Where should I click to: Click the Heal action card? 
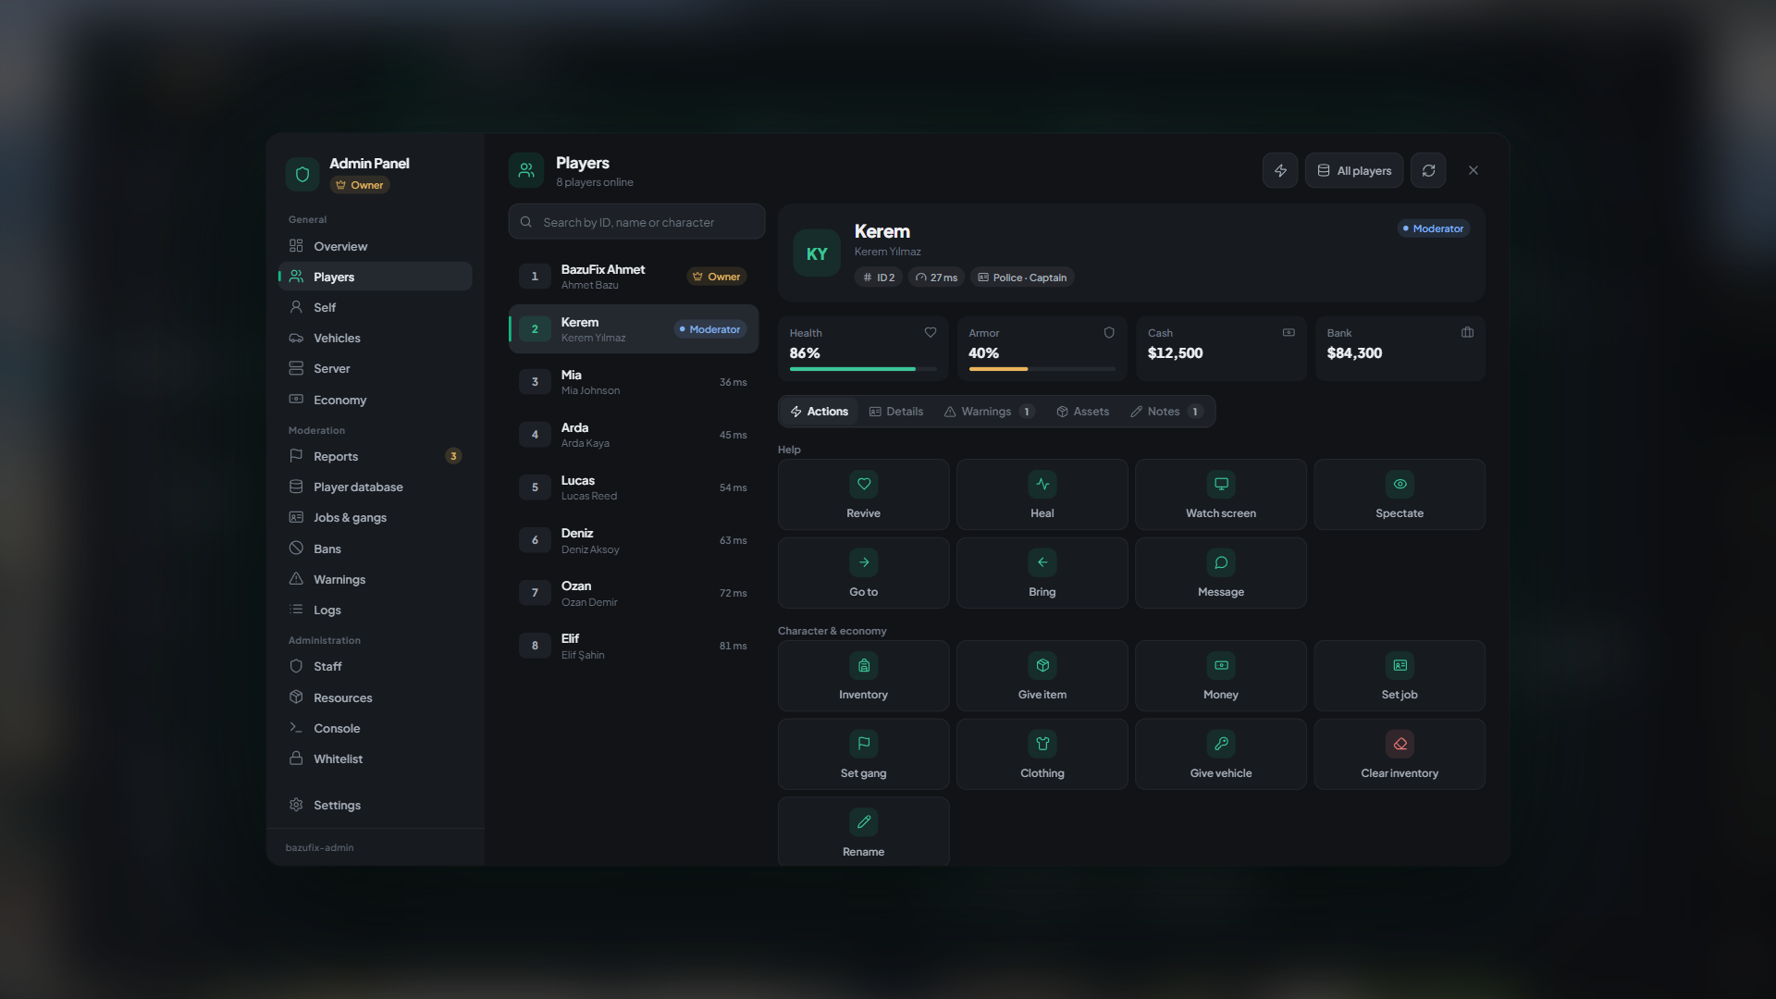[x=1042, y=495]
